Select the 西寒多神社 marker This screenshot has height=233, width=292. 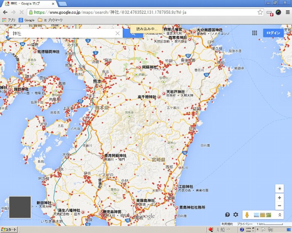pyautogui.click(x=190, y=39)
